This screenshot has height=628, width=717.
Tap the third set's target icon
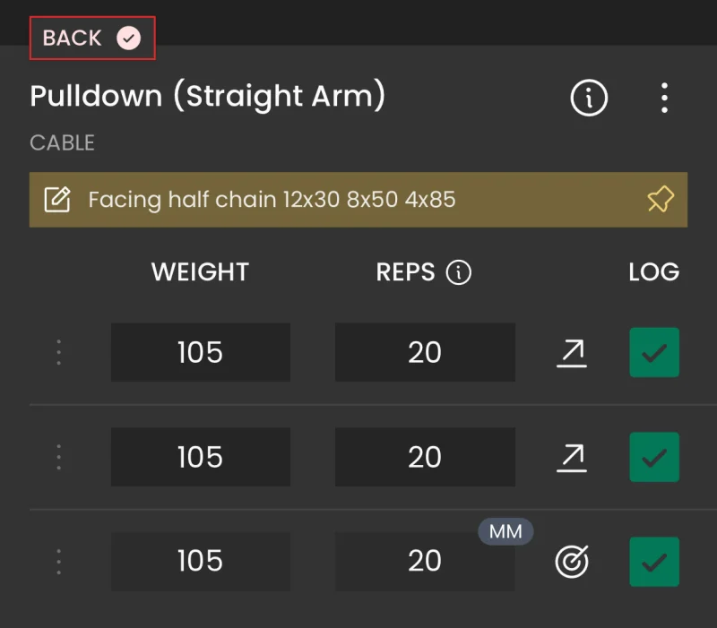(572, 562)
